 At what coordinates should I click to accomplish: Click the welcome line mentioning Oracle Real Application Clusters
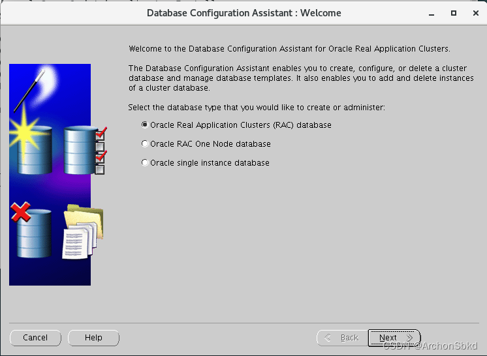click(289, 49)
